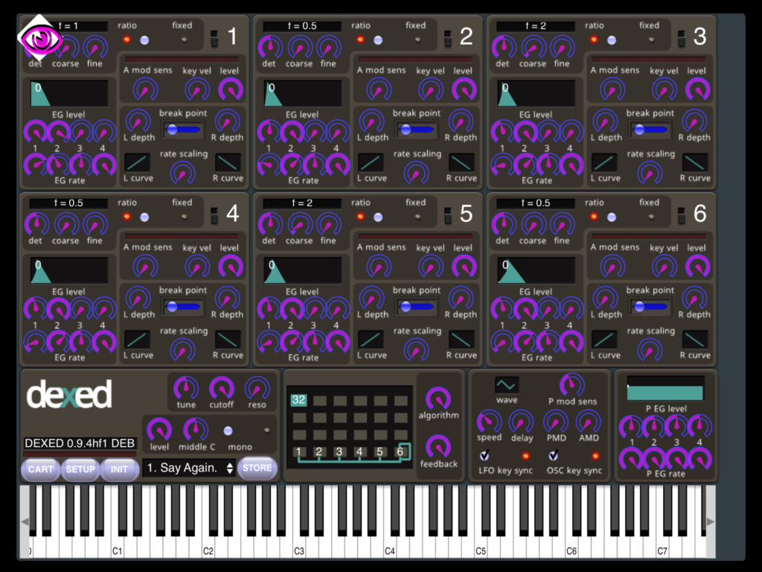Toggle operator 1 on/off switch
Viewport: 762px width, 572px height.
214,39
